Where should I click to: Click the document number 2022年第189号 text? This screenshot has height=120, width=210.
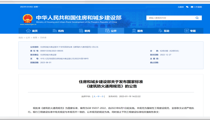(x=81, y=59)
